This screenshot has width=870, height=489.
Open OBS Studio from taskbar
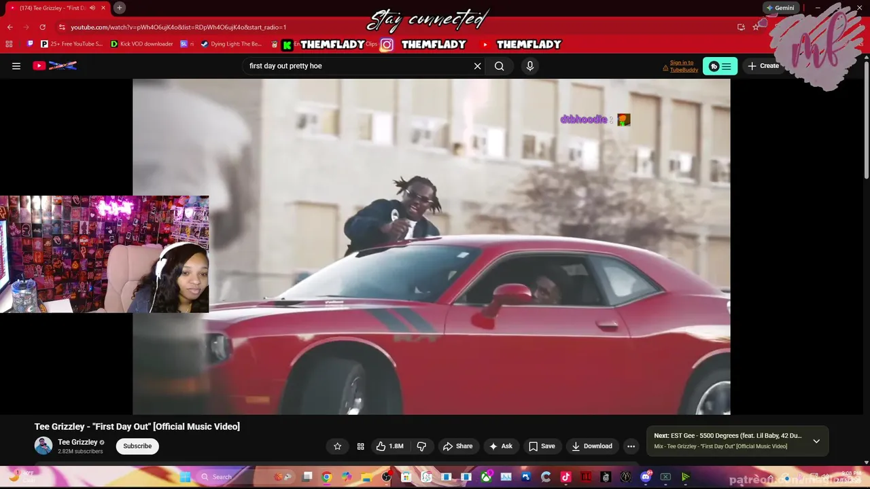click(386, 477)
